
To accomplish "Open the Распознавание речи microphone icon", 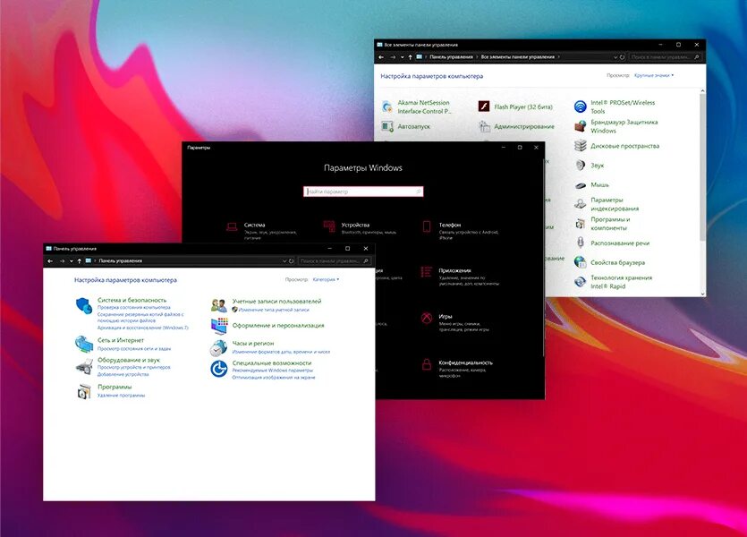I will click(581, 243).
